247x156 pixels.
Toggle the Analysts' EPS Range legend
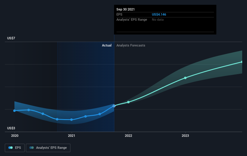point(48,148)
